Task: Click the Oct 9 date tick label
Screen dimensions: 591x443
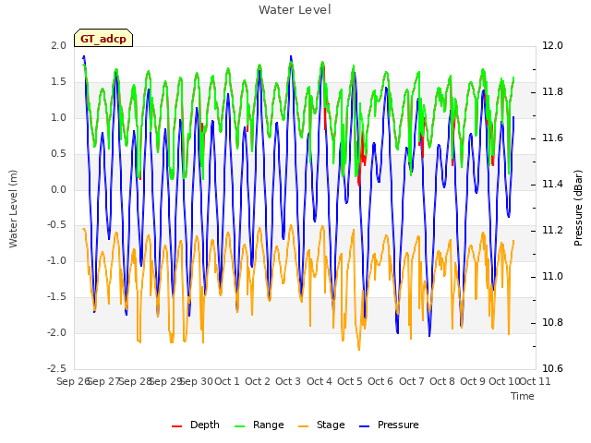Action: pyautogui.click(x=473, y=381)
